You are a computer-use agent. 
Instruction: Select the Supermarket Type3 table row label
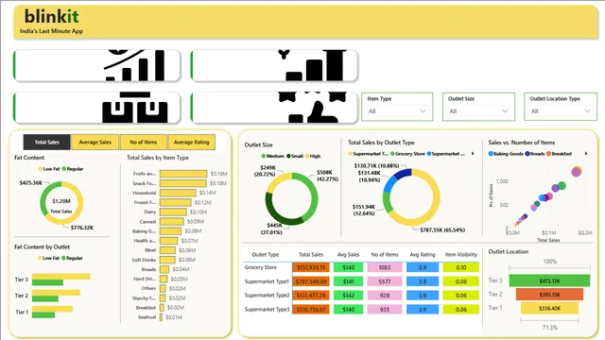click(267, 309)
